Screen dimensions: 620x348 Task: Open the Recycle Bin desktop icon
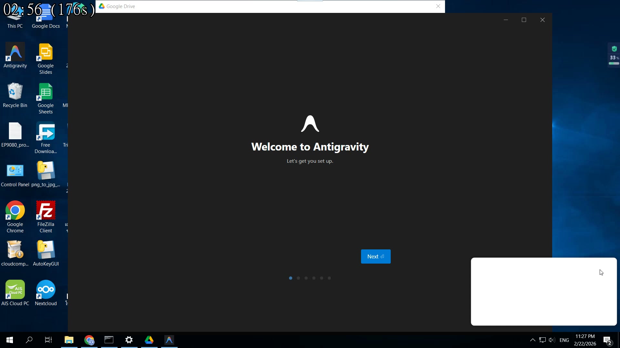pyautogui.click(x=15, y=95)
